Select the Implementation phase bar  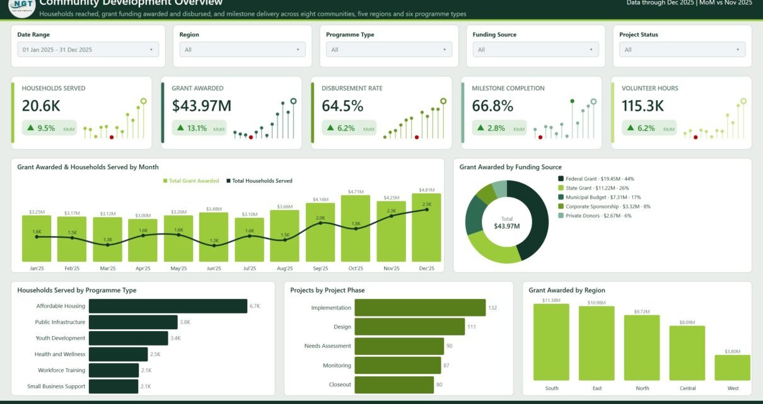point(420,308)
